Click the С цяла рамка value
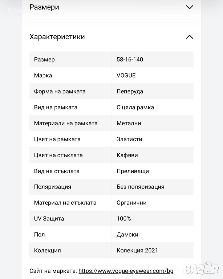The width and height of the screenshot is (223, 279). click(x=135, y=108)
